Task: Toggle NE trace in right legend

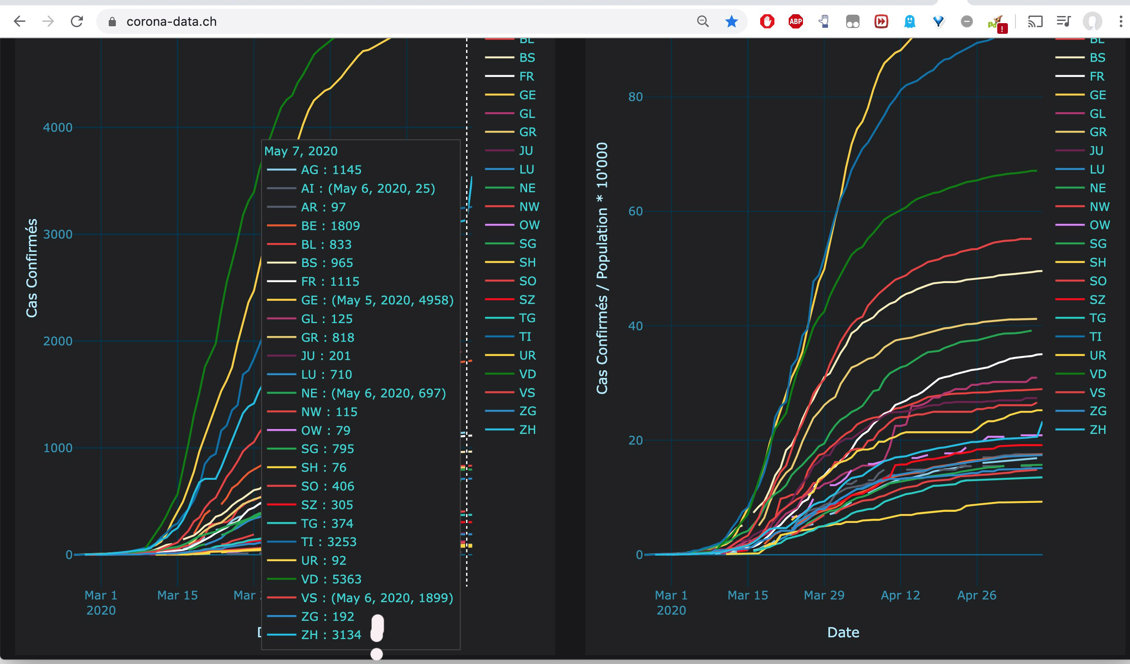Action: tap(1097, 188)
